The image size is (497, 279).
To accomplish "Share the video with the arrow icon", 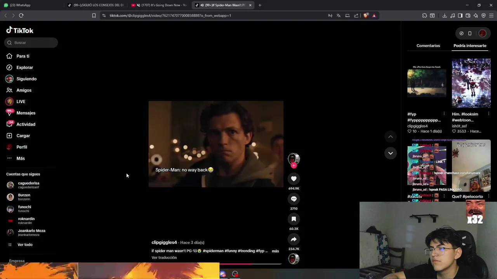I will click(294, 239).
